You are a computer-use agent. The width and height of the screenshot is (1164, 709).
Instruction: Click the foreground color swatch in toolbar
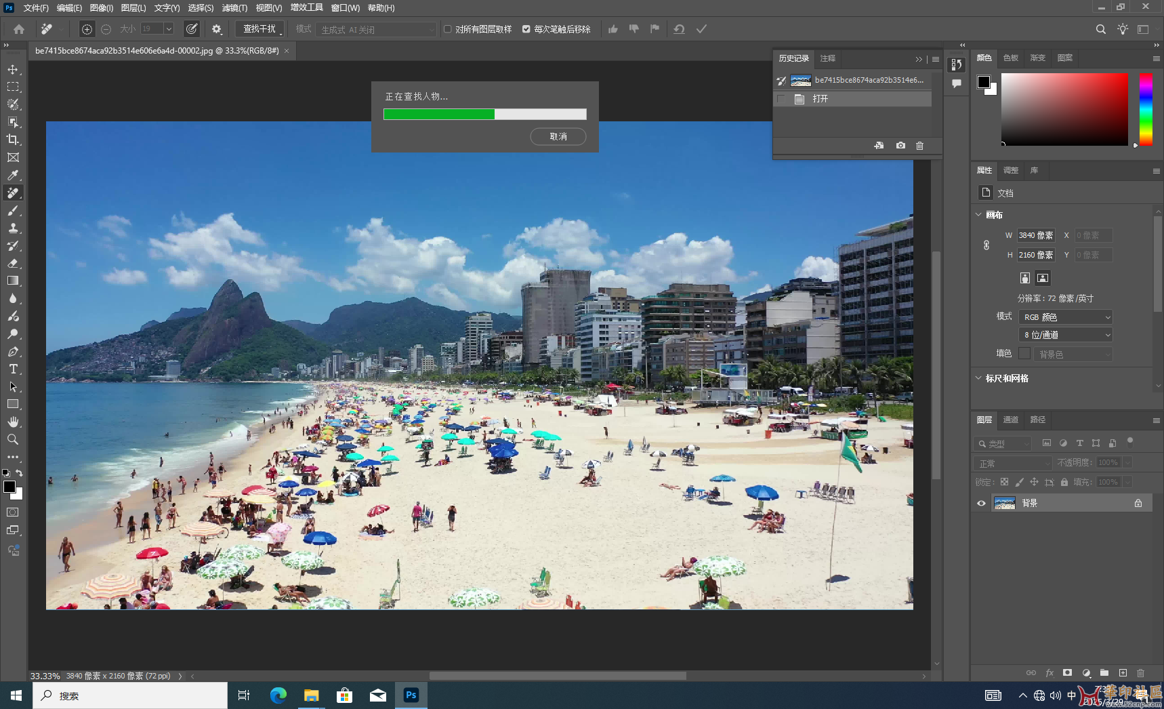(x=9, y=487)
